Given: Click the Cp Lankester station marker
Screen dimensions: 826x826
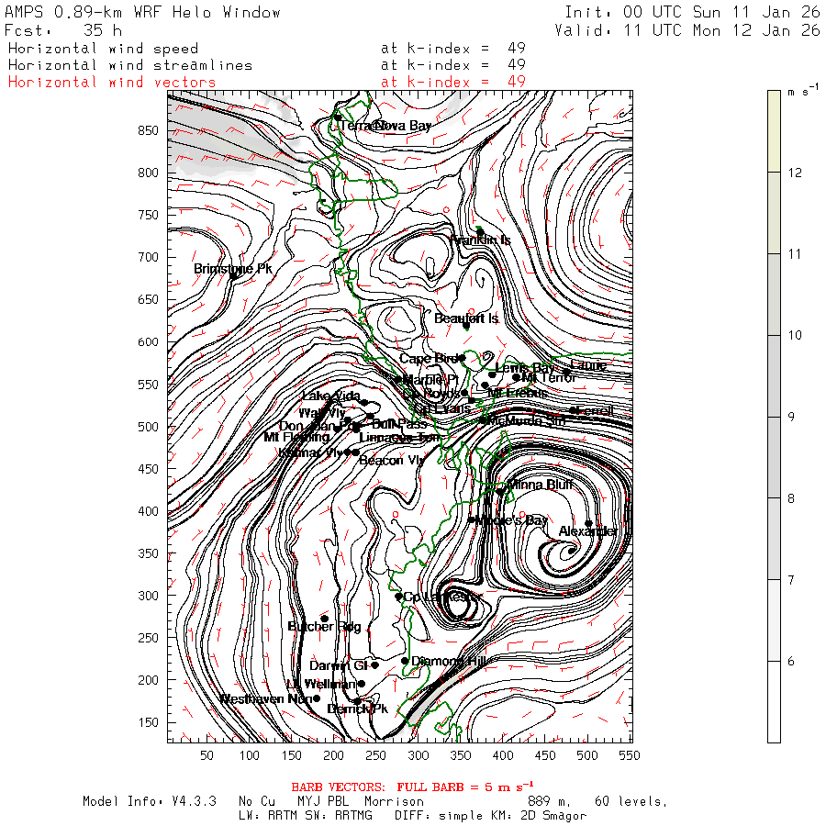Looking at the screenshot, I should (398, 597).
